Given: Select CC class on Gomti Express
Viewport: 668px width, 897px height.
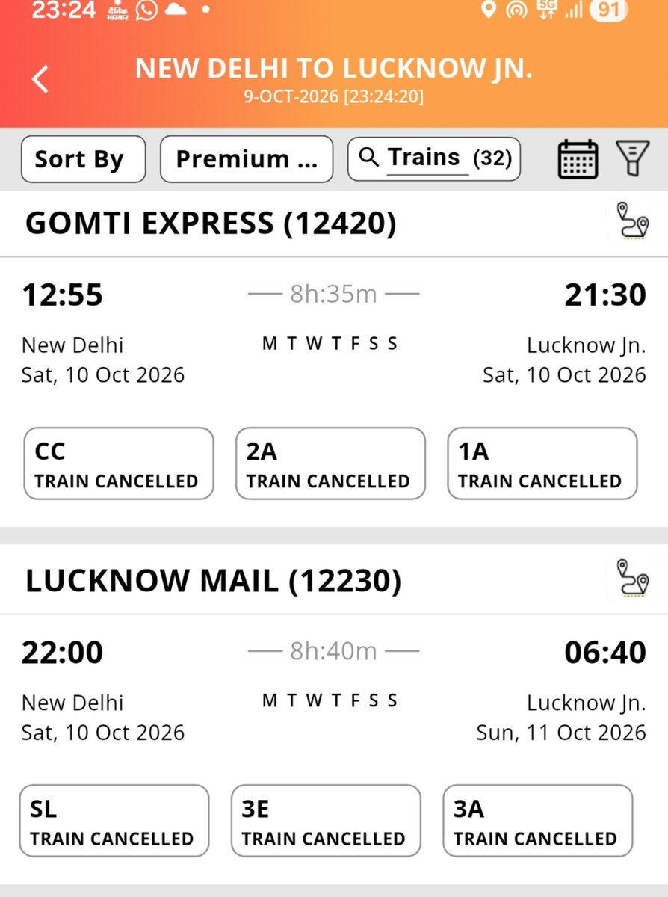Looking at the screenshot, I should (x=119, y=463).
